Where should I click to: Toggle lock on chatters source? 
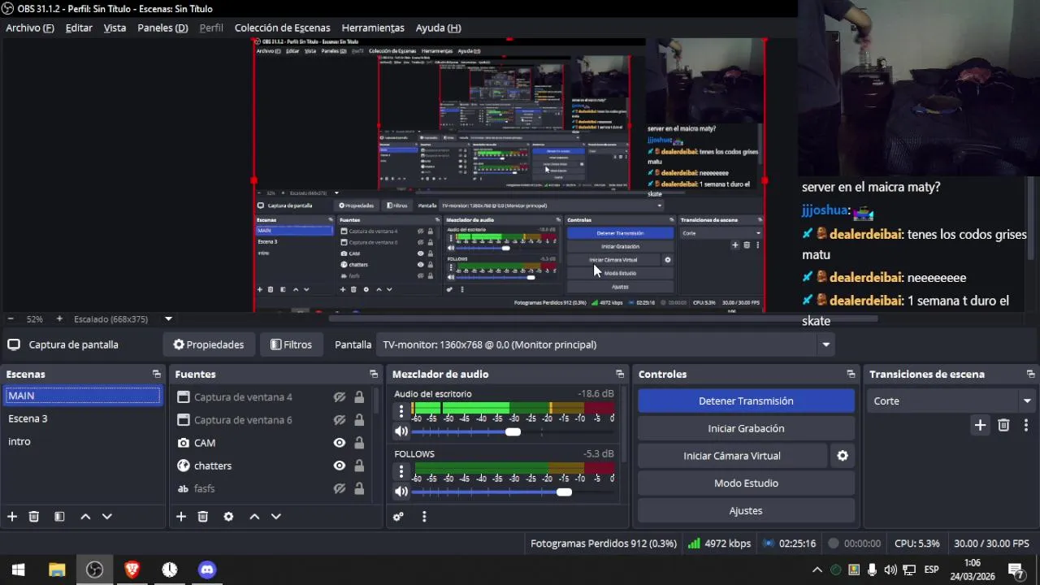coord(359,466)
